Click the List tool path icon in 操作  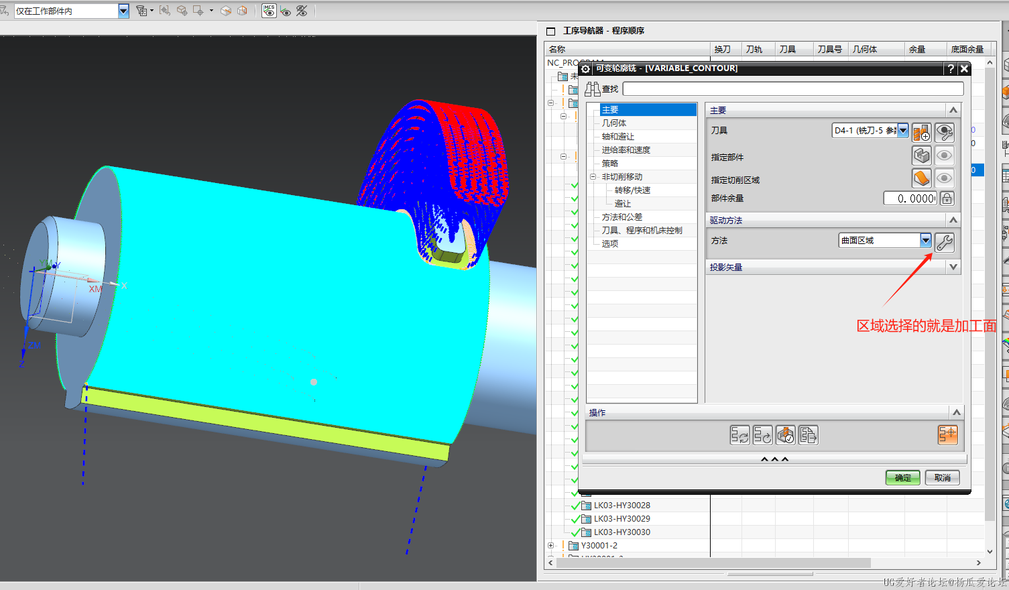tap(808, 435)
